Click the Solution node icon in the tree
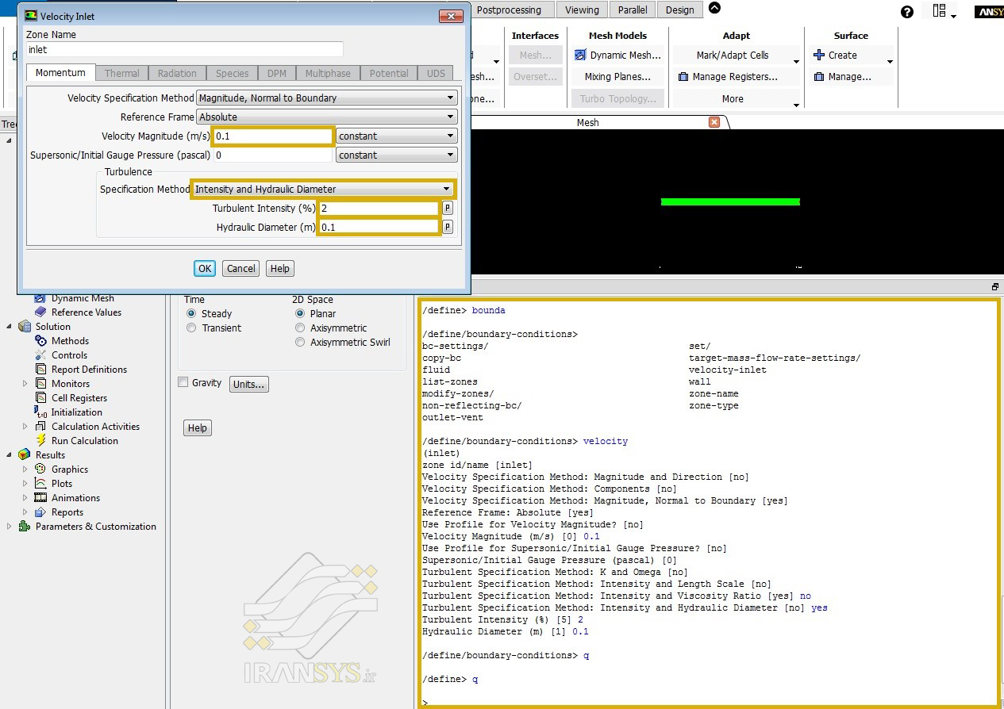The image size is (1004, 709). point(24,327)
